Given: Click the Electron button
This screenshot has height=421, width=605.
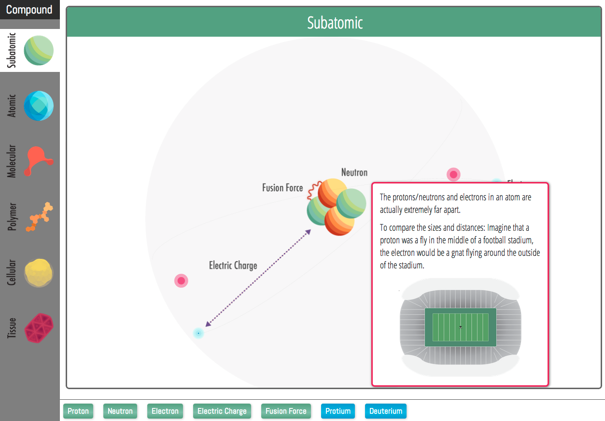Looking at the screenshot, I should click(165, 411).
